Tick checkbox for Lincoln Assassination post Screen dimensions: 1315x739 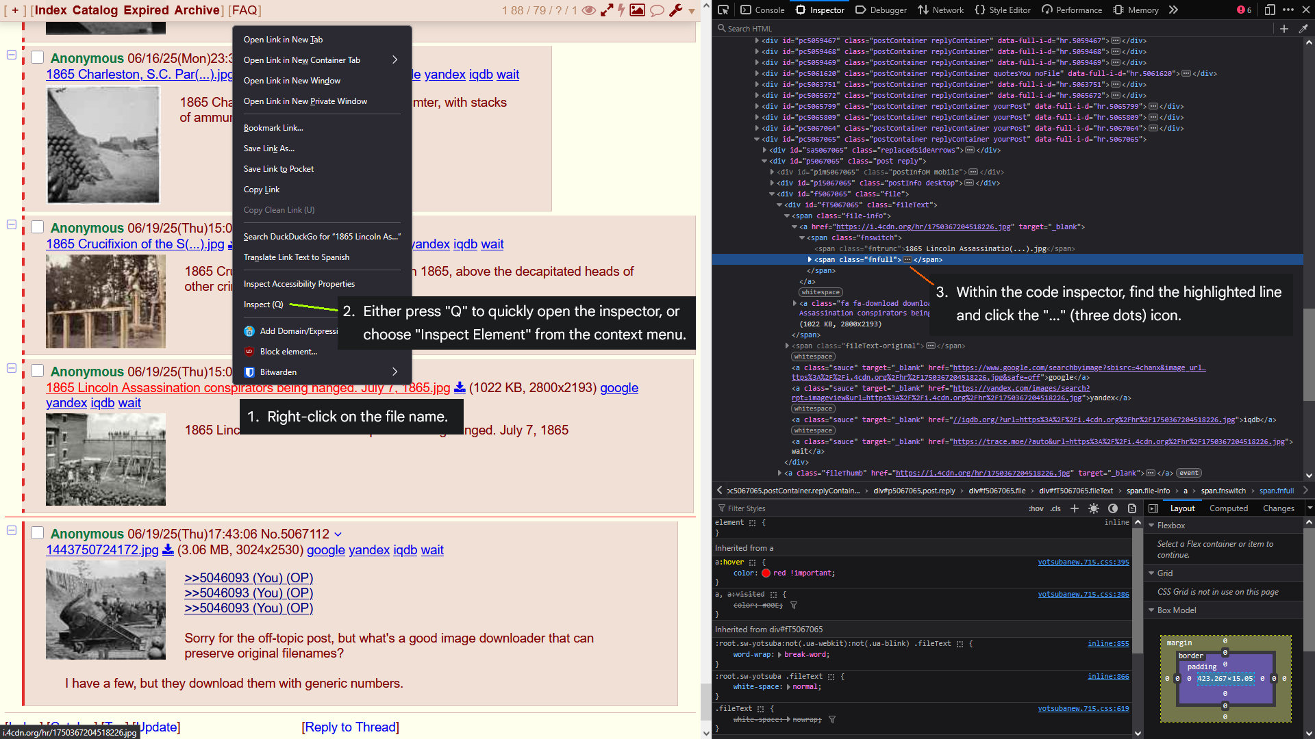click(x=38, y=371)
